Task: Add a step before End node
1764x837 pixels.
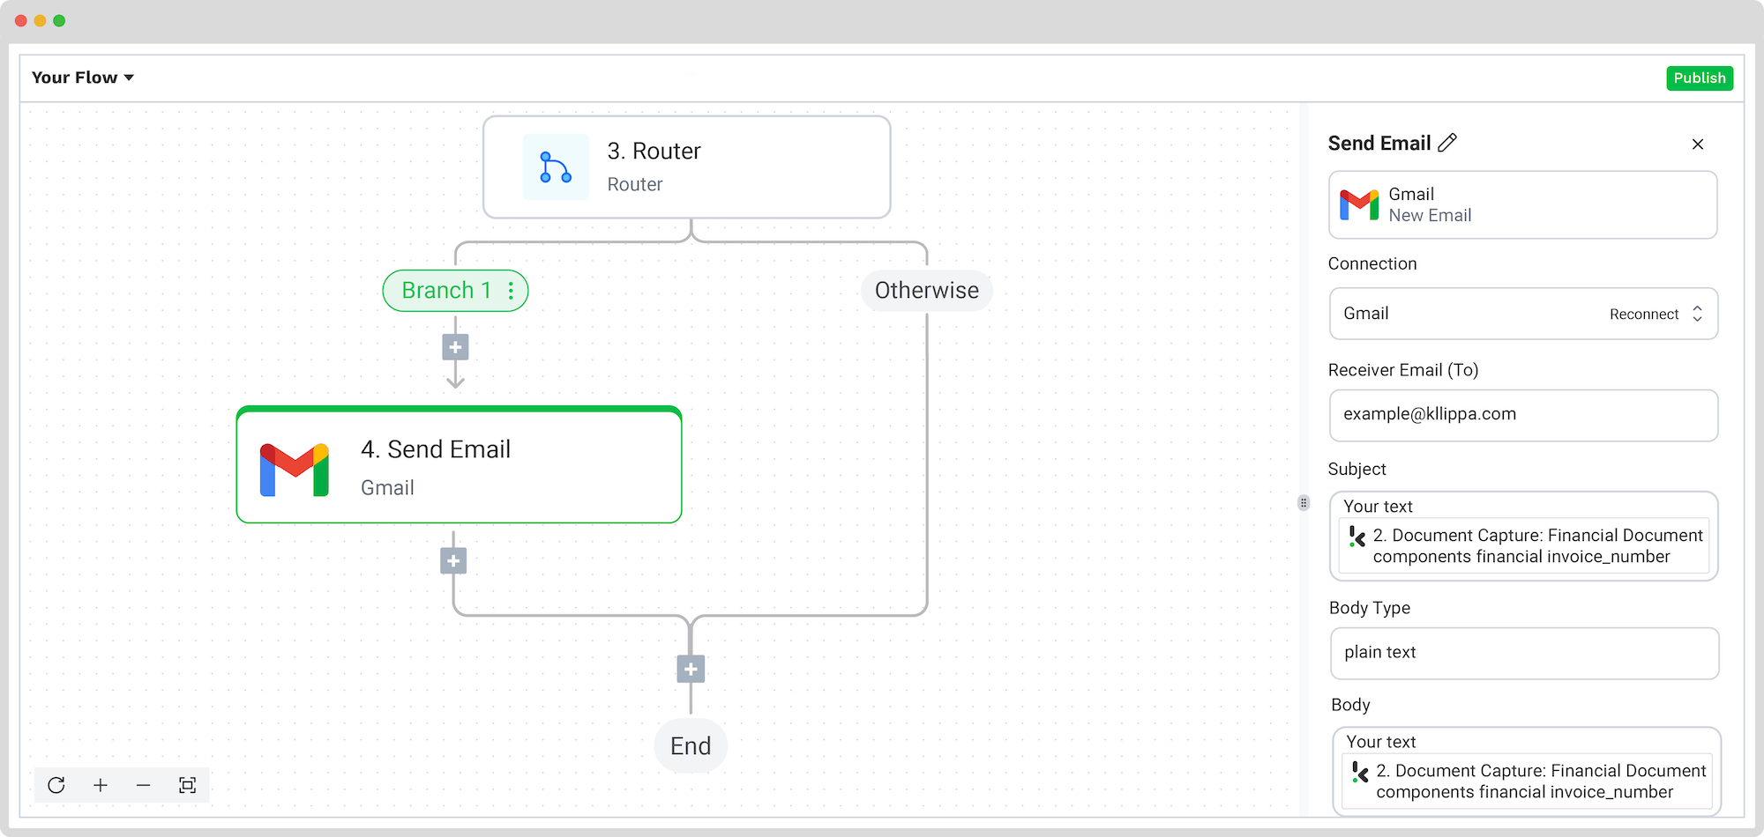Action: (x=691, y=670)
